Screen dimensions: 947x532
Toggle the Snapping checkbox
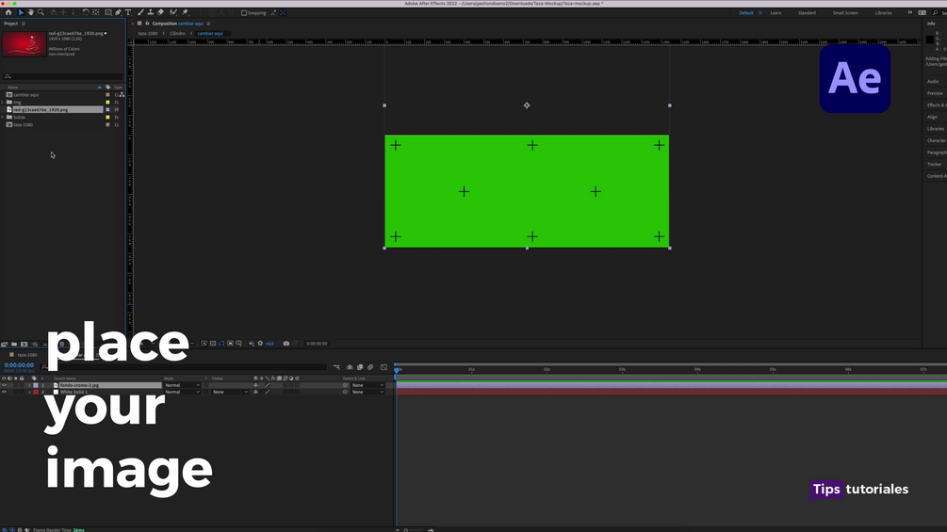click(244, 12)
